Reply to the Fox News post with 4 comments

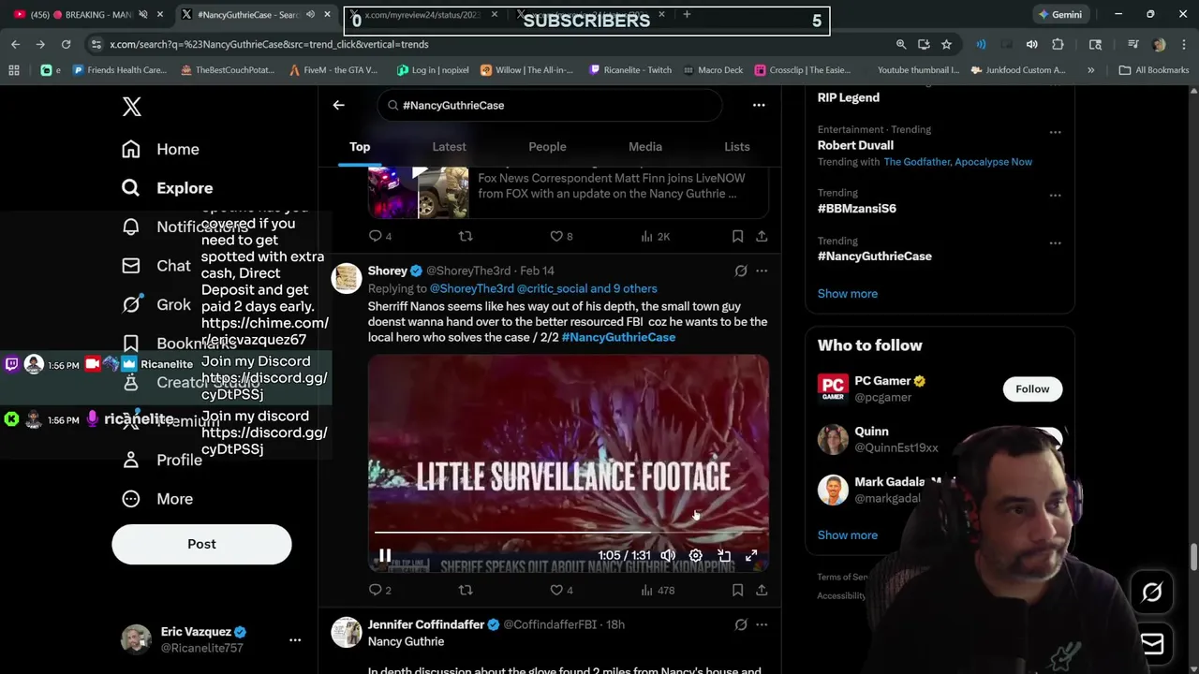click(379, 236)
